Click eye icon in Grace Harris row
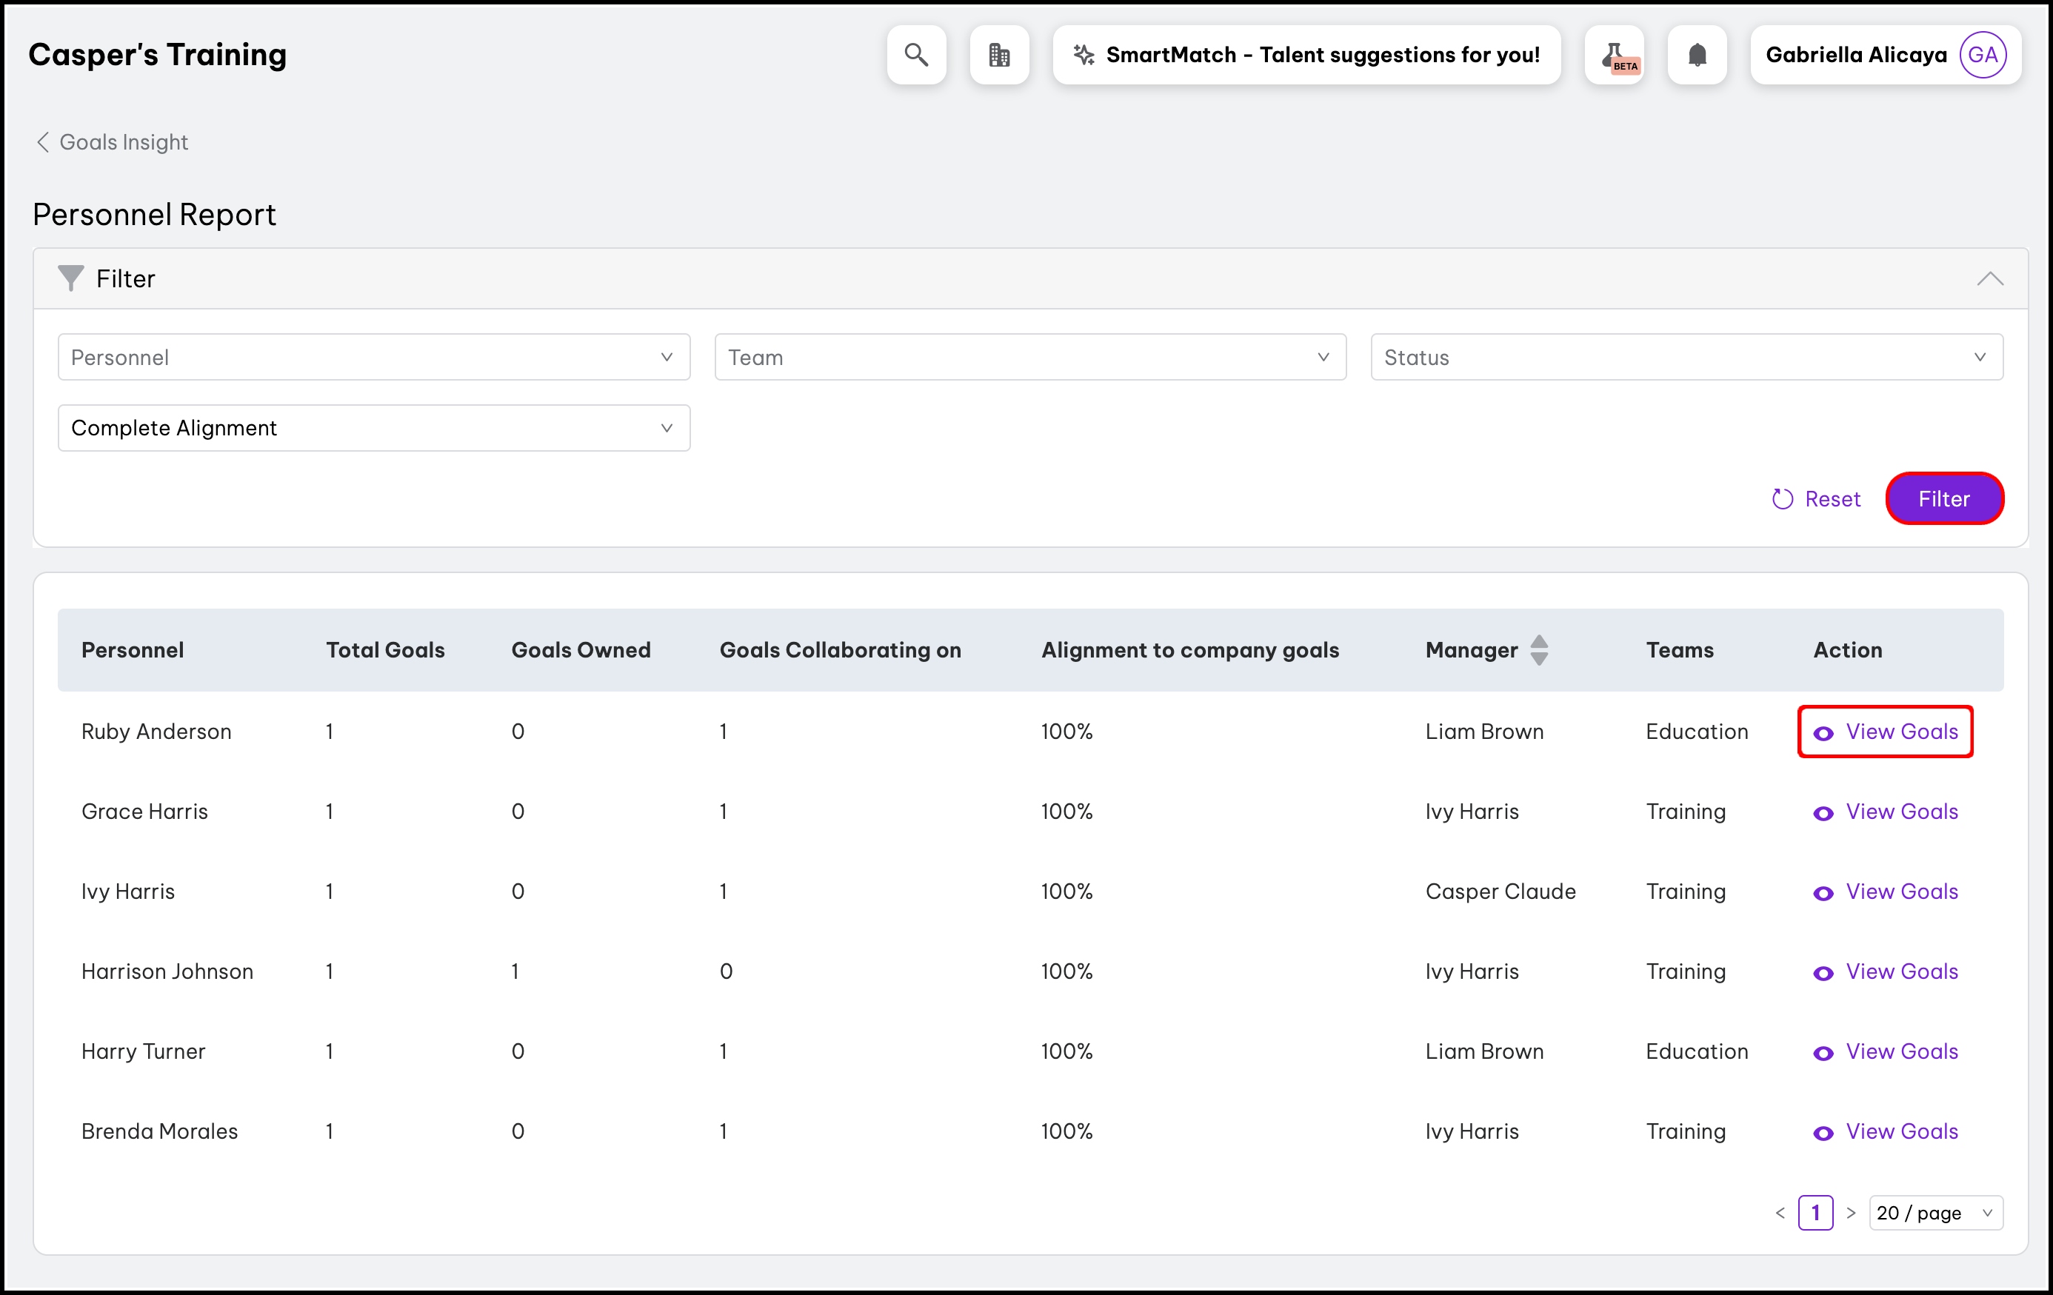2053x1295 pixels. coord(1823,813)
